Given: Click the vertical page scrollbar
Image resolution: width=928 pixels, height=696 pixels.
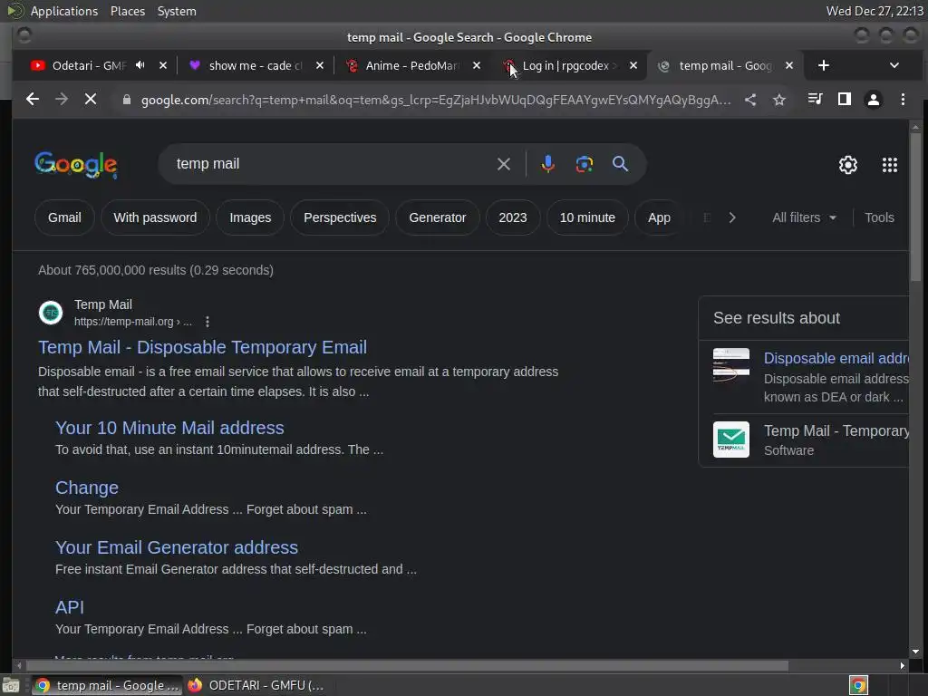Looking at the screenshot, I should pos(915,208).
